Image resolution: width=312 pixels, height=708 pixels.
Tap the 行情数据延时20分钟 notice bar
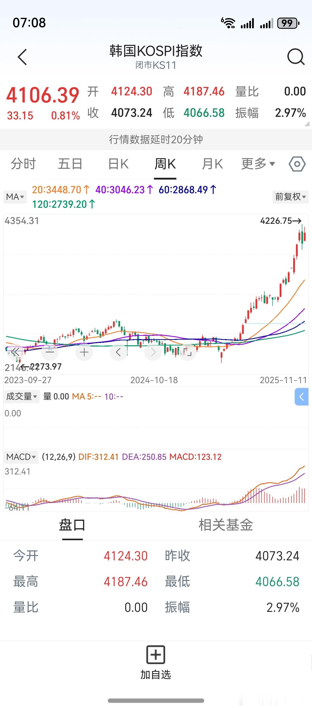tap(156, 139)
